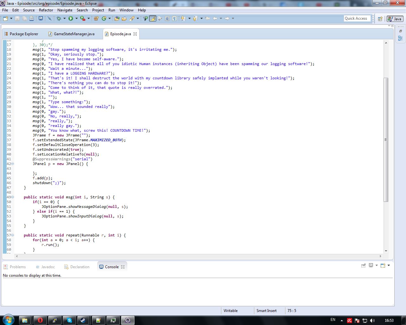The image size is (406, 325).
Task: Click the Print icon in toolbar
Action: click(x=31, y=18)
